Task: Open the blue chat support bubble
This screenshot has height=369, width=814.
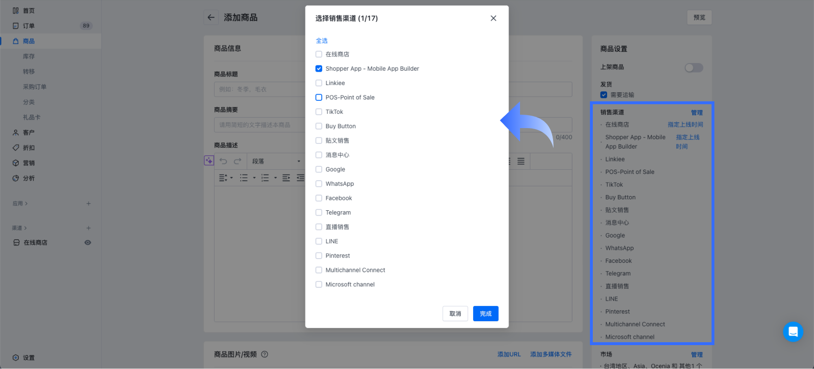Action: [793, 332]
